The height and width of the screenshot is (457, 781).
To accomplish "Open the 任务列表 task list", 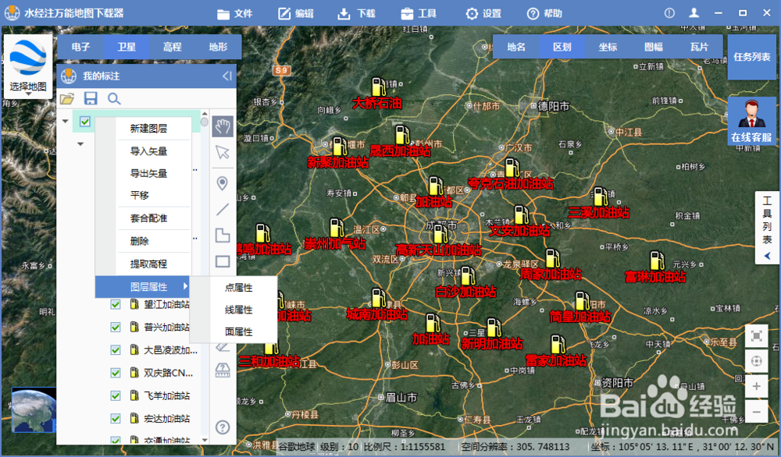I will click(751, 57).
